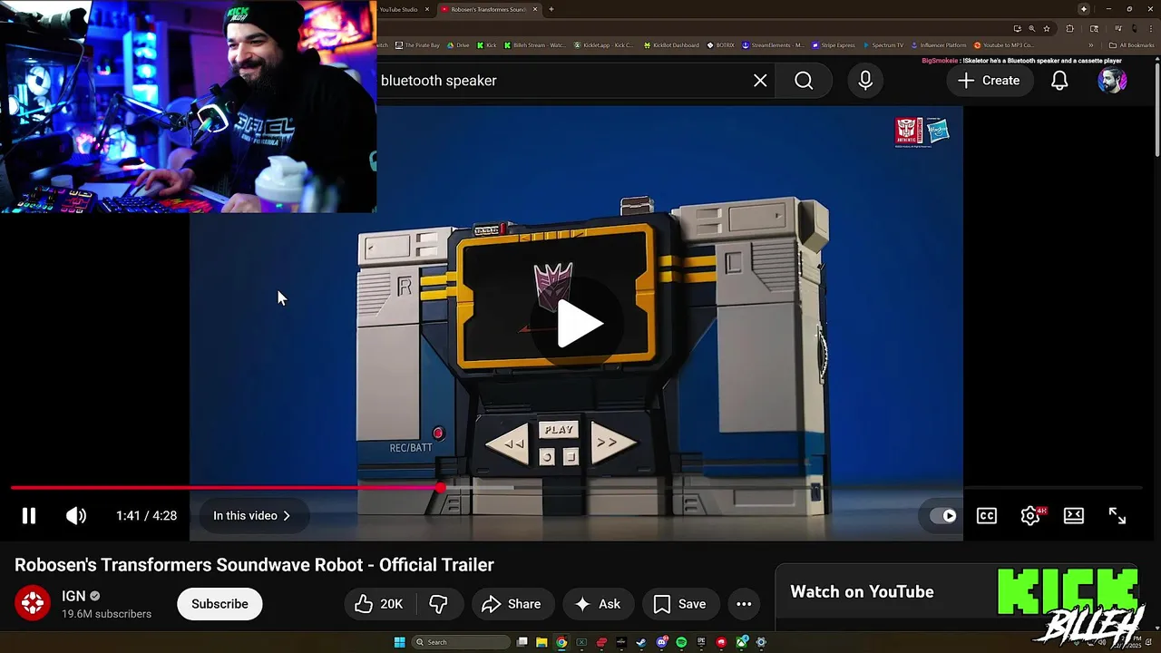Click the page vertical scrollbar
The width and height of the screenshot is (1161, 653).
1156,109
